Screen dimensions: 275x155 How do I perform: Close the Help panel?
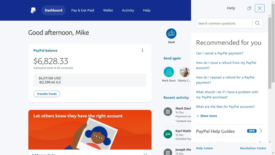(x=260, y=8)
